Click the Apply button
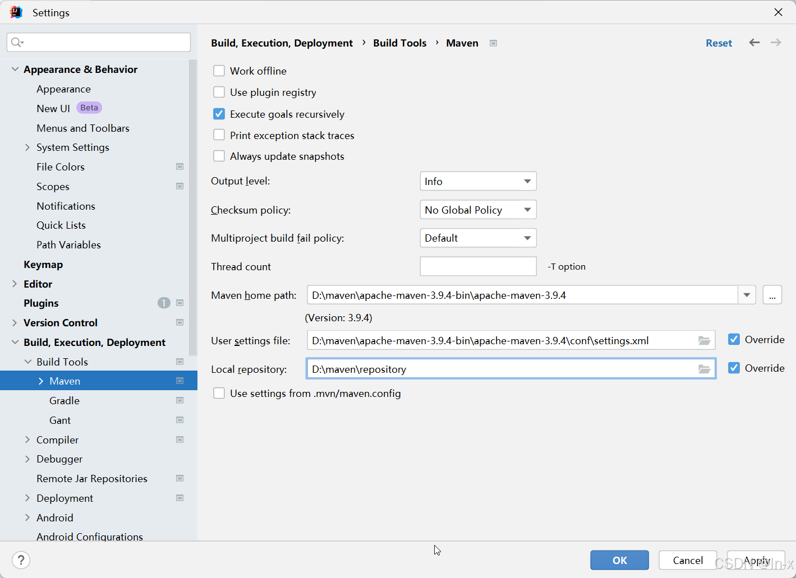796x578 pixels. click(756, 560)
